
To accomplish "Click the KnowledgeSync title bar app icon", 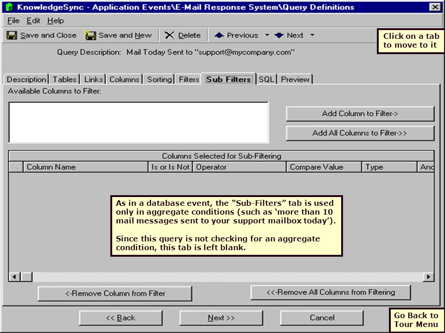I will tap(9, 7).
